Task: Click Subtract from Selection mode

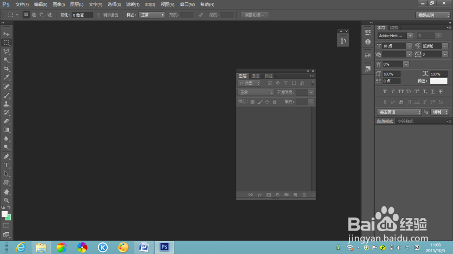Action: [x=42, y=15]
